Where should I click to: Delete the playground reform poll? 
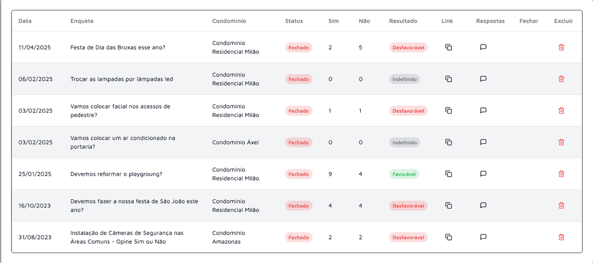pos(561,174)
